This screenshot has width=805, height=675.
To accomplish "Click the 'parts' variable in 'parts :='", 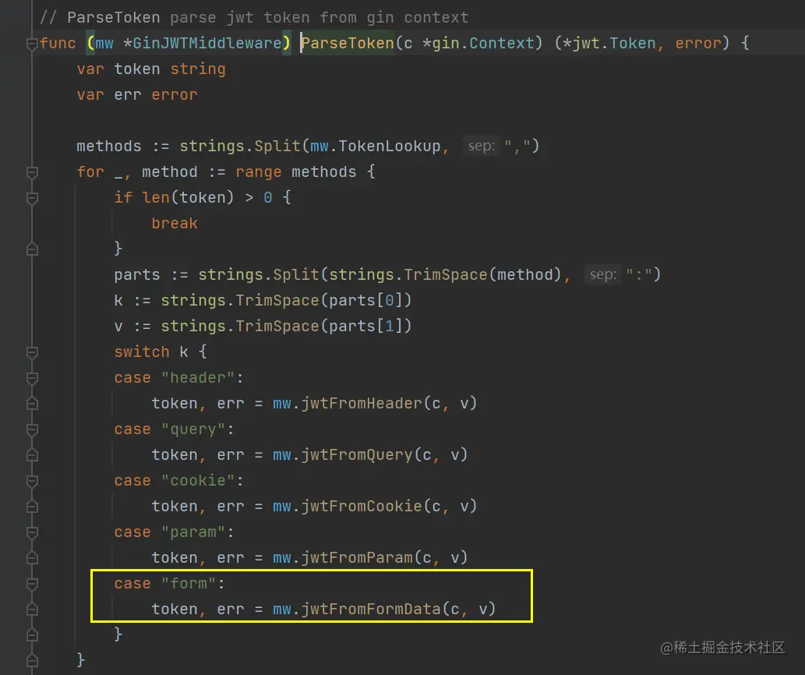I will [x=137, y=274].
